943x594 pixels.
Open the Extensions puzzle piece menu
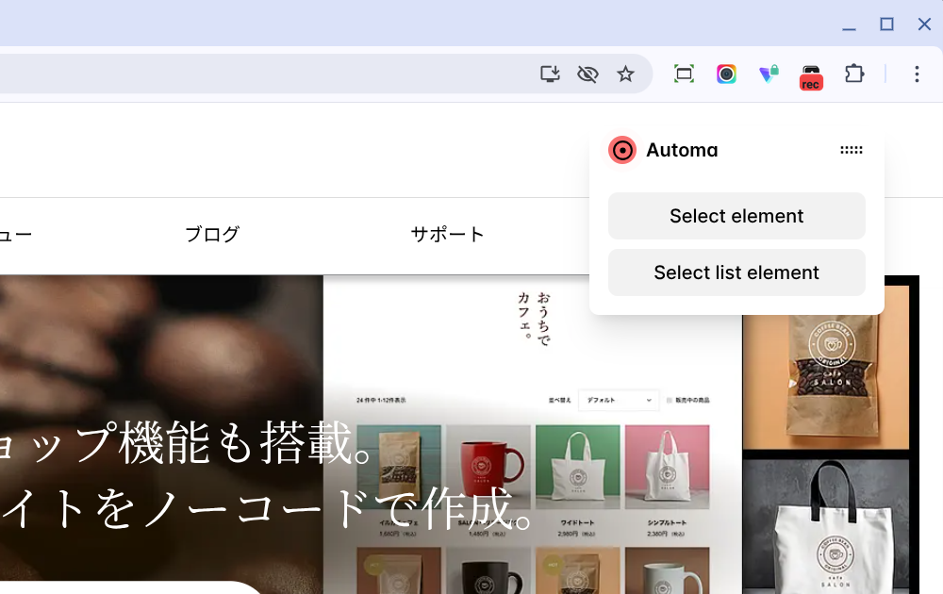854,74
